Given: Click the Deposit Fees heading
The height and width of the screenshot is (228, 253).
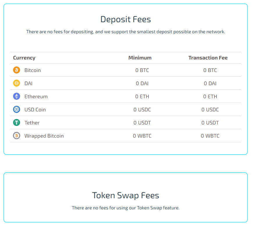Looking at the screenshot, I should tap(126, 20).
